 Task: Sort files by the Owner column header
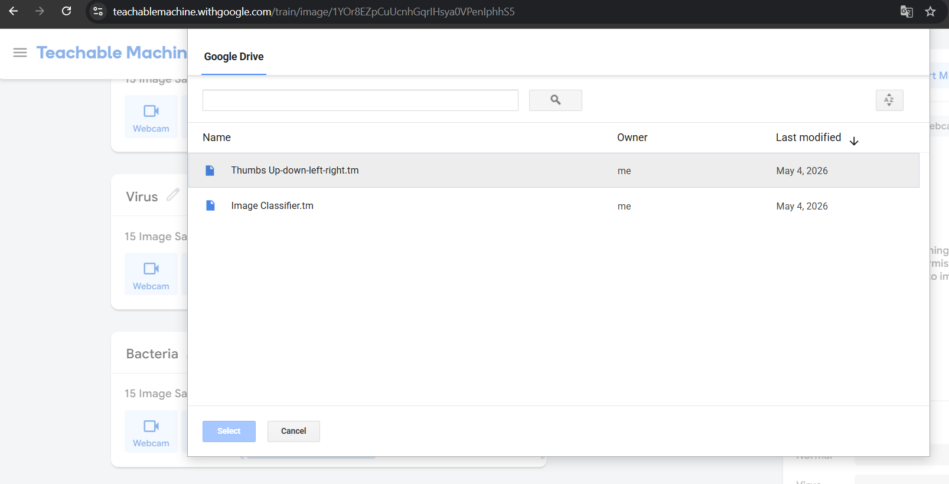tap(632, 138)
